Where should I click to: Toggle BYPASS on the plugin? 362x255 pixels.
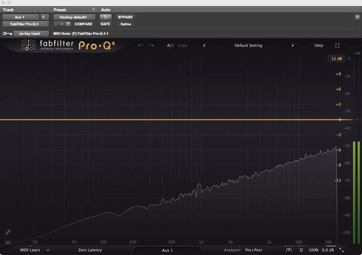(125, 17)
